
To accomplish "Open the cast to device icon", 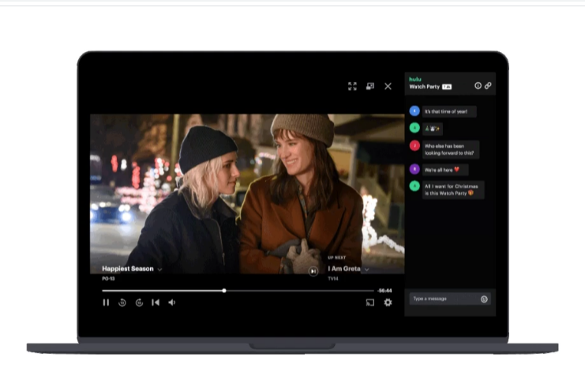I will 370,303.
